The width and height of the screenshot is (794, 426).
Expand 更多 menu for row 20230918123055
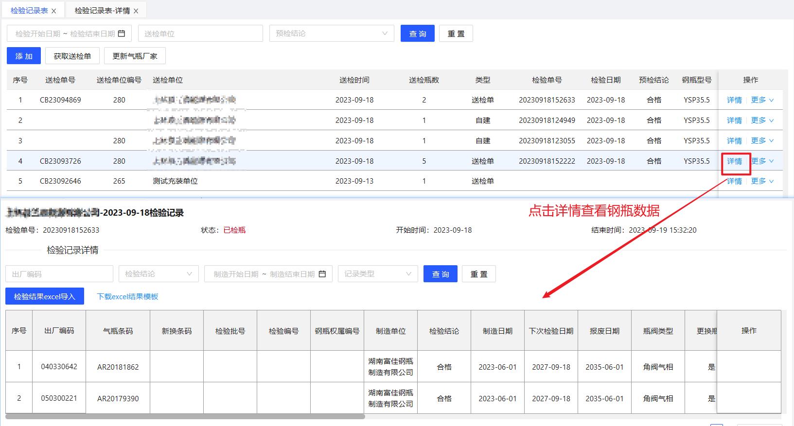point(762,141)
